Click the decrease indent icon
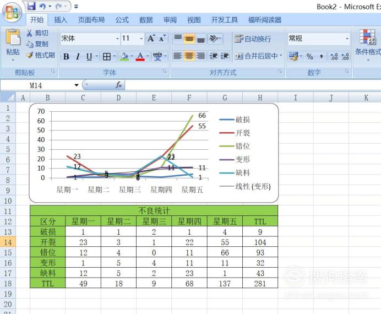This screenshot has width=381, height=314. pos(214,56)
